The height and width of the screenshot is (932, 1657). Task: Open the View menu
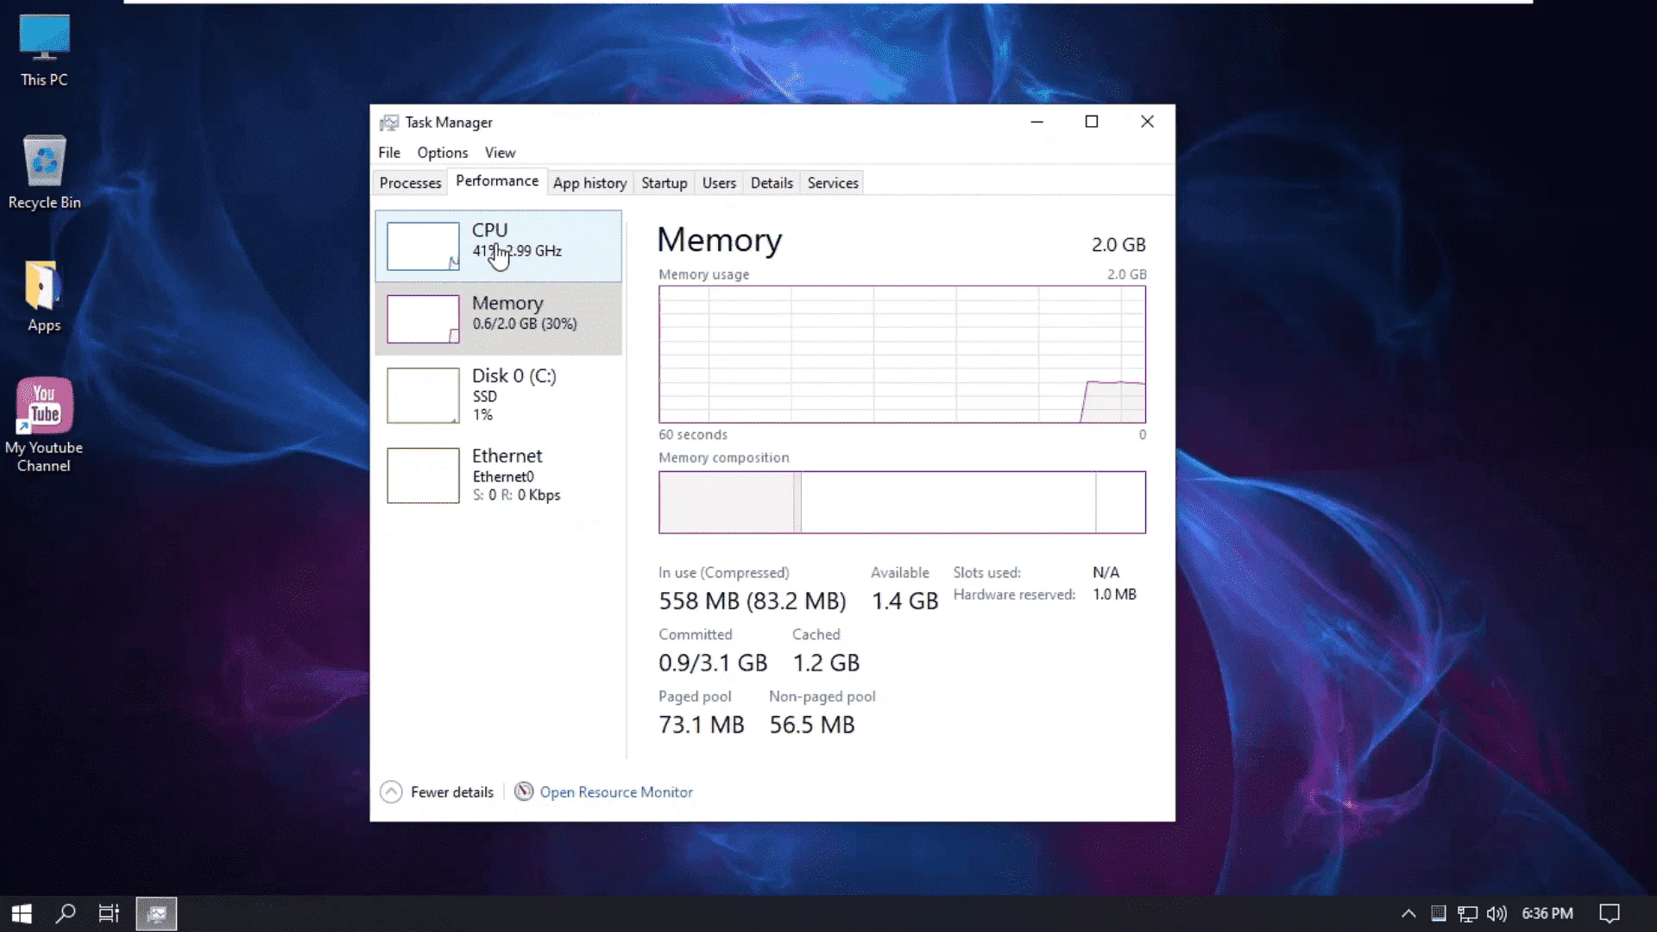(500, 153)
